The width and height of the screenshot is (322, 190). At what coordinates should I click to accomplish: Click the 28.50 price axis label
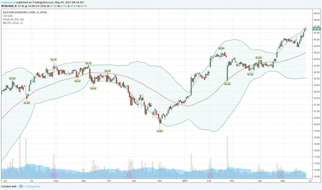point(316,13)
